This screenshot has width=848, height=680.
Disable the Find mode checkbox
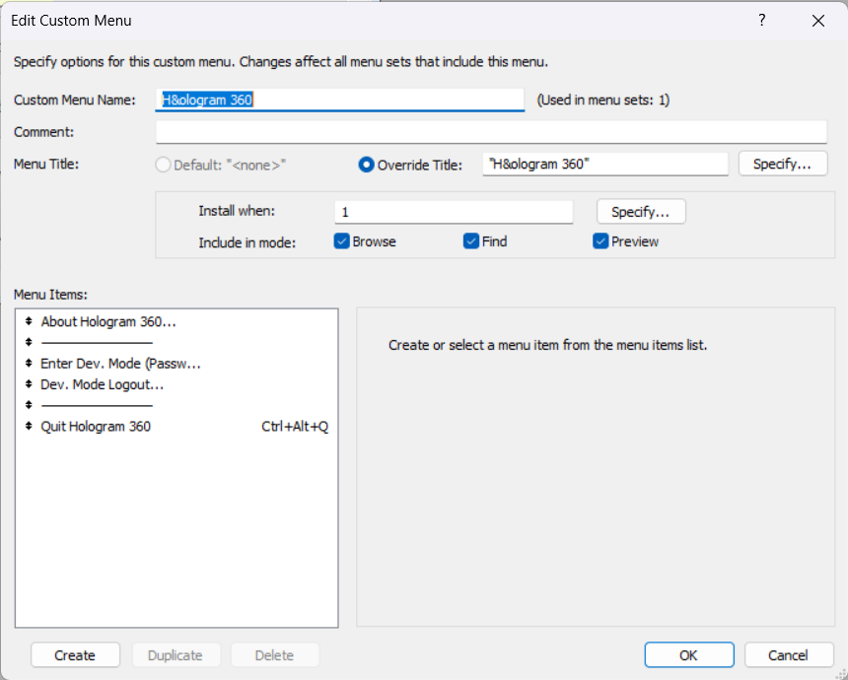pos(471,240)
